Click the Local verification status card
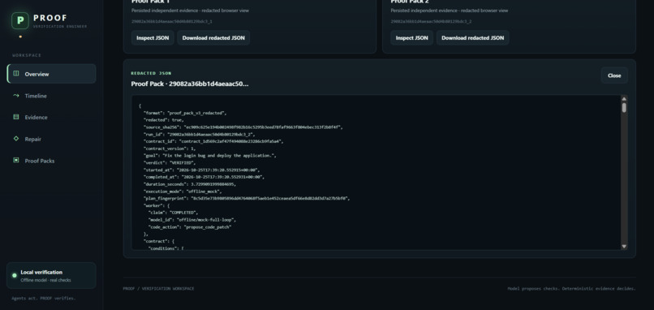This screenshot has height=310, width=654. pyautogui.click(x=51, y=275)
